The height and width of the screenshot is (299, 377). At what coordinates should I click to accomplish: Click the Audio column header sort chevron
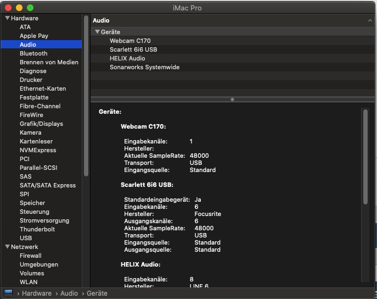coord(370,20)
